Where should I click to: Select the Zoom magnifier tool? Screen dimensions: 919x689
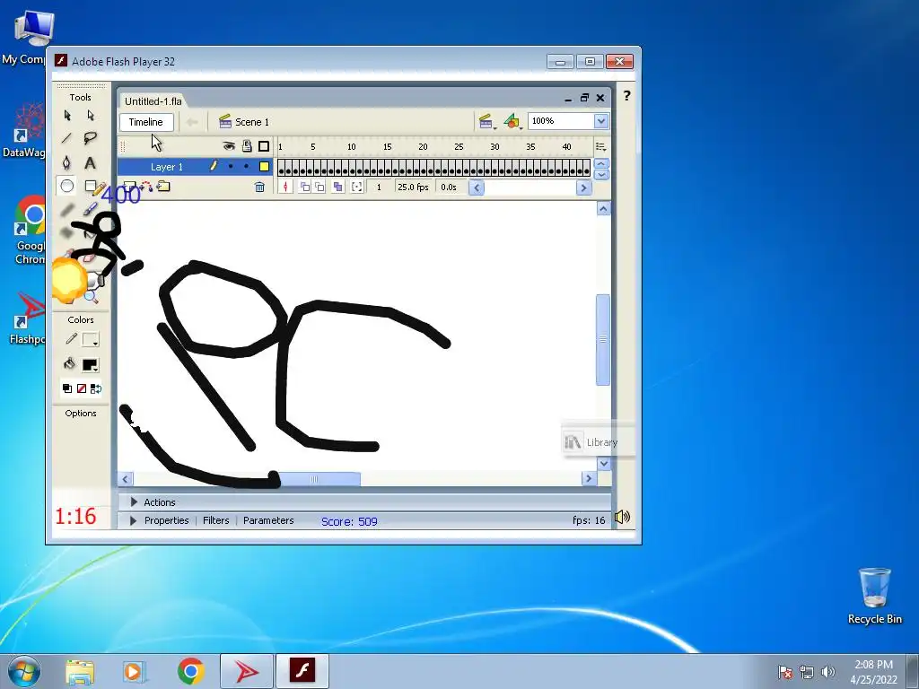pos(91,297)
